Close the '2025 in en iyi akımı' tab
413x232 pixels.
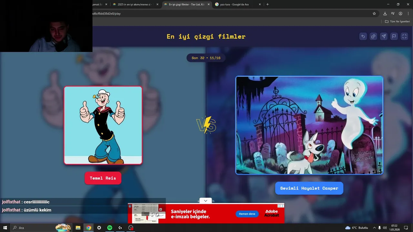tap(157, 5)
